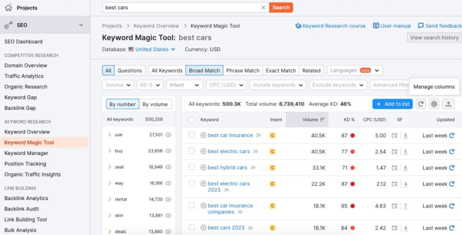Select the Phrase Match tab
The height and width of the screenshot is (235, 462).
point(243,70)
